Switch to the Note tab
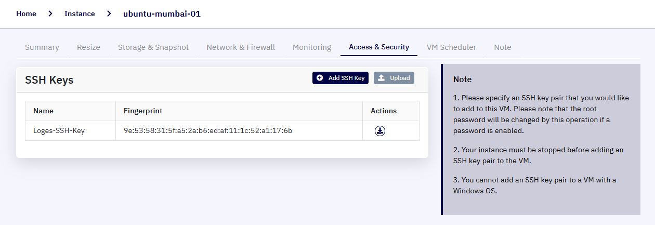The width and height of the screenshot is (655, 225). point(503,47)
